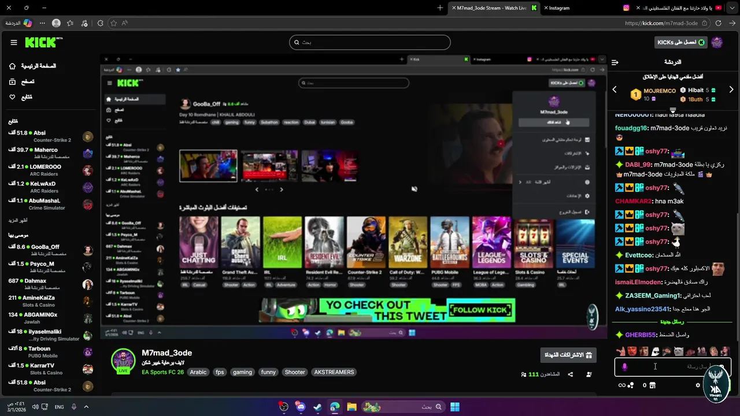Click the share stream icon
Viewport: 740px width, 416px height.
point(571,374)
